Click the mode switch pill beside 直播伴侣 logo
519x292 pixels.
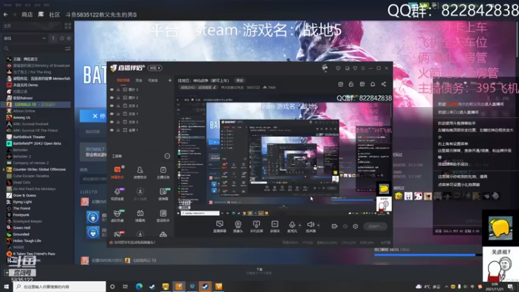[154, 68]
